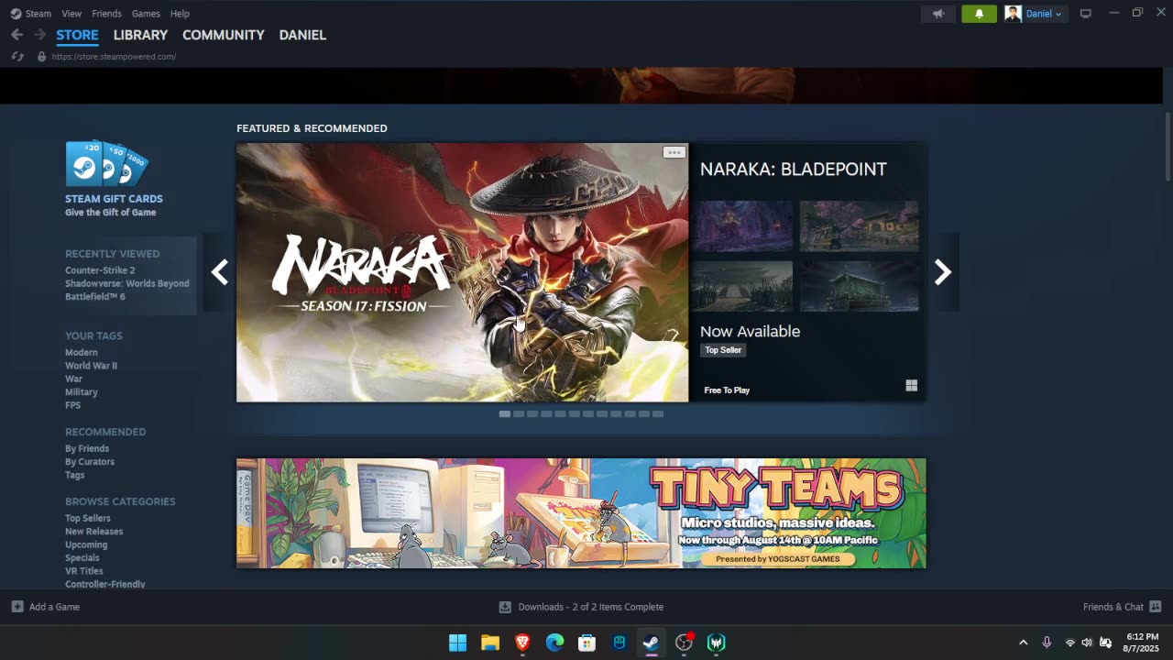Click the page scrollbar thumb
Image resolution: width=1173 pixels, height=660 pixels.
click(1168, 147)
